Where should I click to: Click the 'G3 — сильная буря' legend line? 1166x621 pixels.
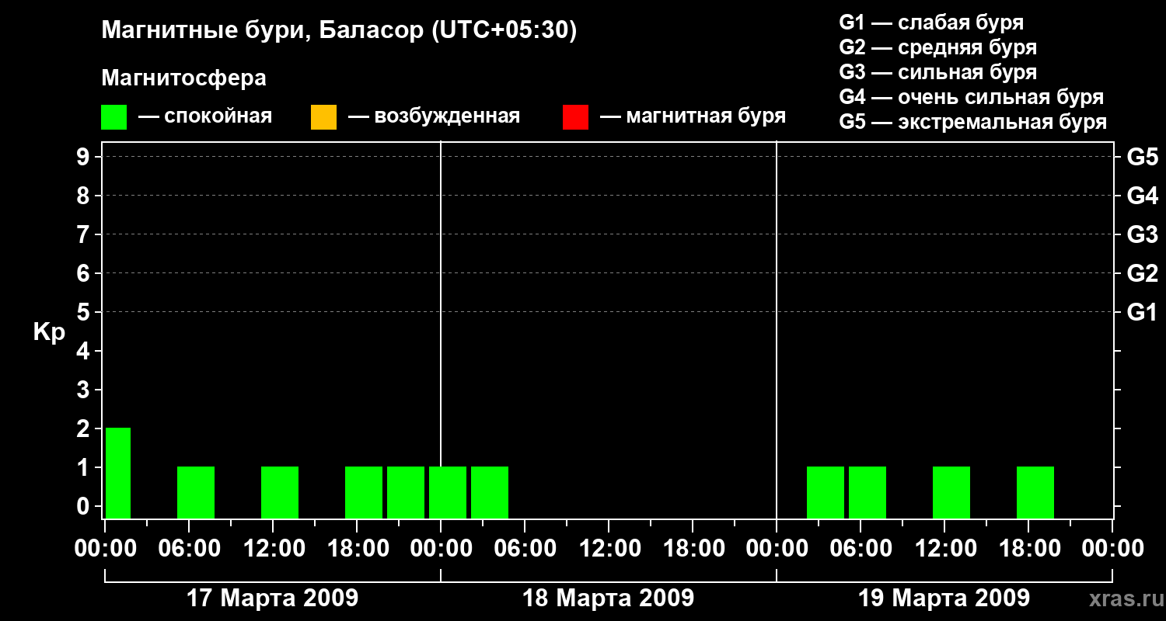[938, 72]
